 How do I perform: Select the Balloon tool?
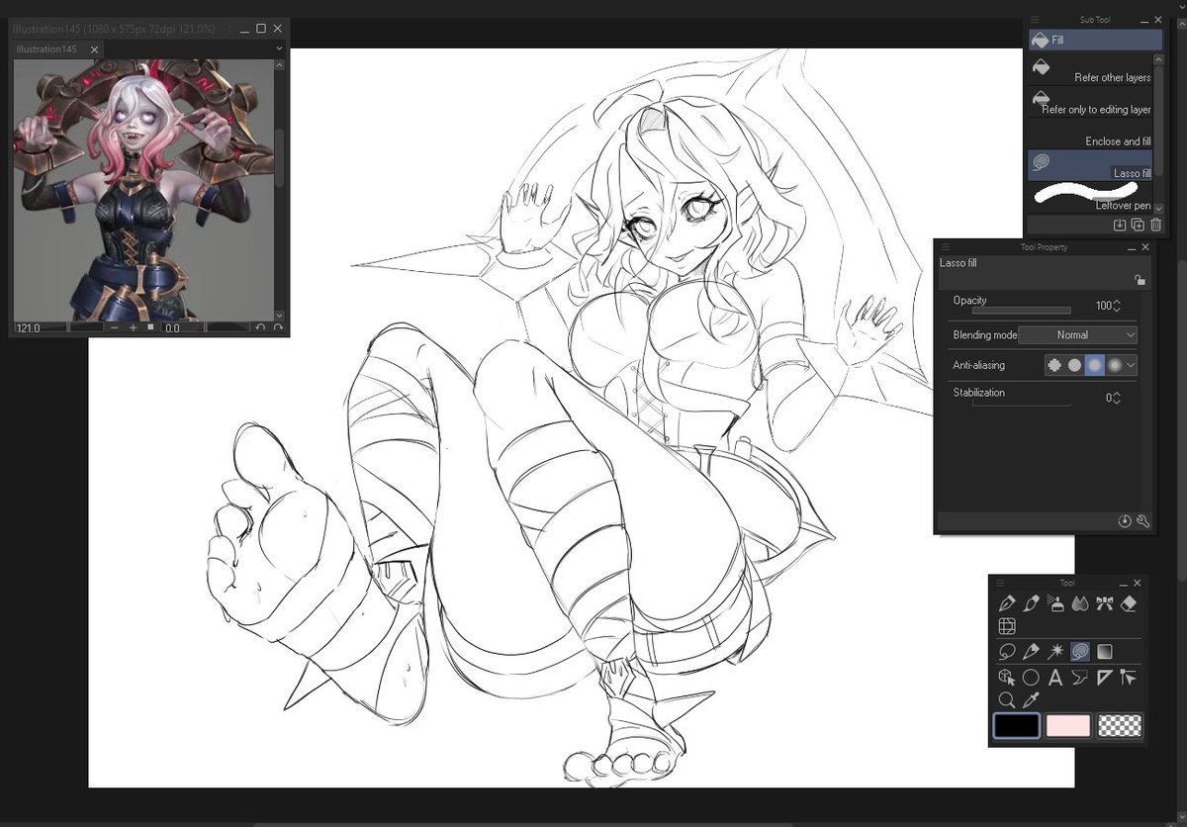(1080, 677)
